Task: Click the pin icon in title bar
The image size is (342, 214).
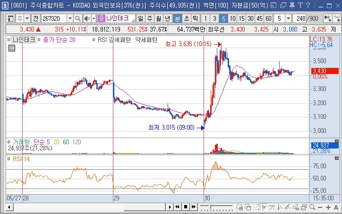Action: pyautogui.click(x=292, y=5)
